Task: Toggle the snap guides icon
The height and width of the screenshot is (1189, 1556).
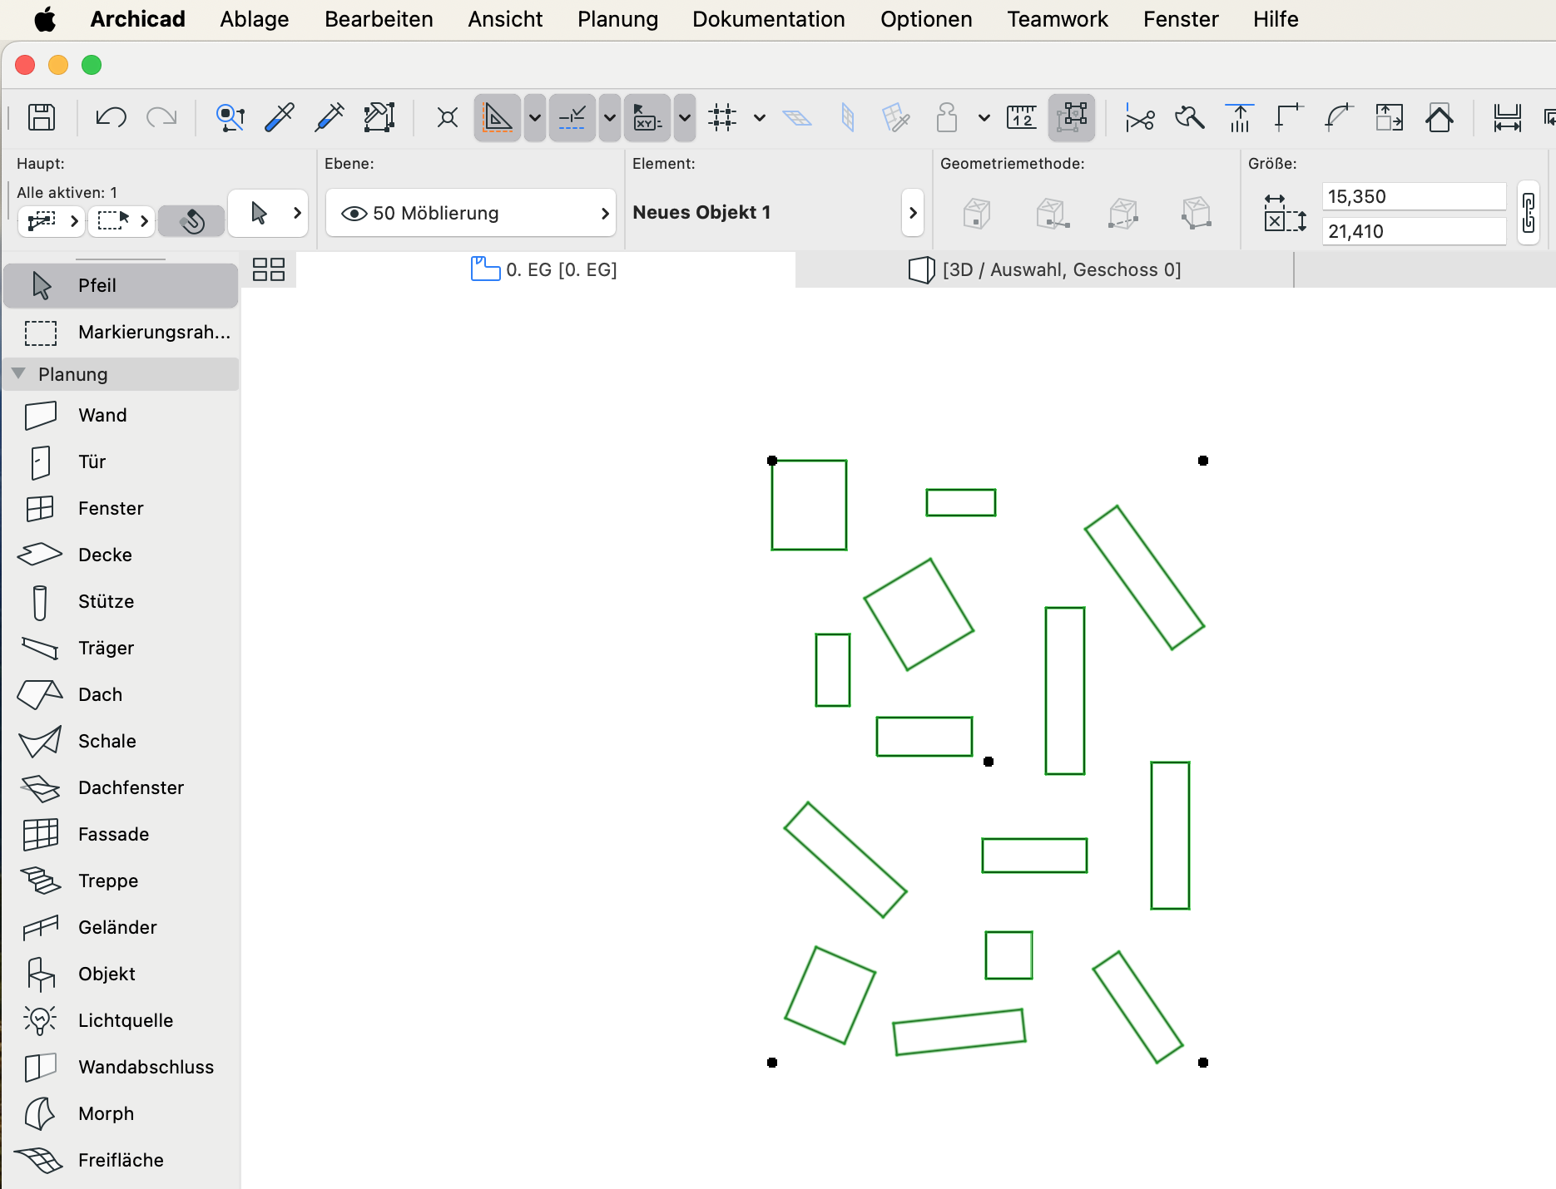Action: 572,117
